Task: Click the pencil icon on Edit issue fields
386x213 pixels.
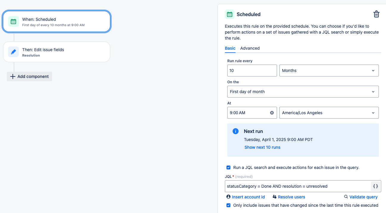Action: coord(13,51)
